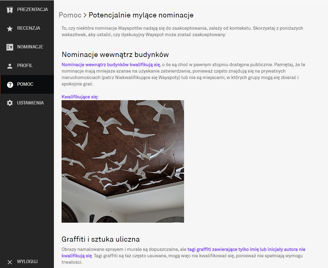Open the Profil menu entry
The image size is (328, 268).
(25, 65)
